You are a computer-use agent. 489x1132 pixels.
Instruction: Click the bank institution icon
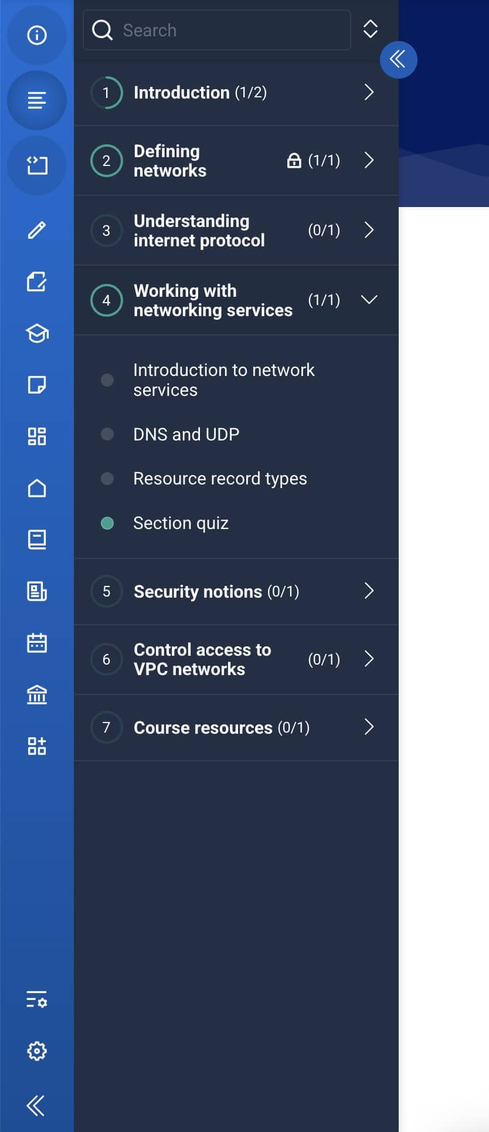[37, 694]
